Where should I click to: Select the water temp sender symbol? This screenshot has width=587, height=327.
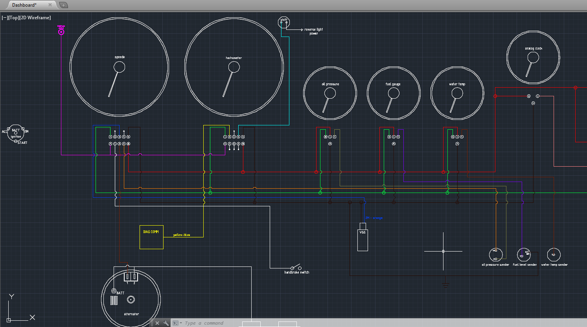click(554, 255)
